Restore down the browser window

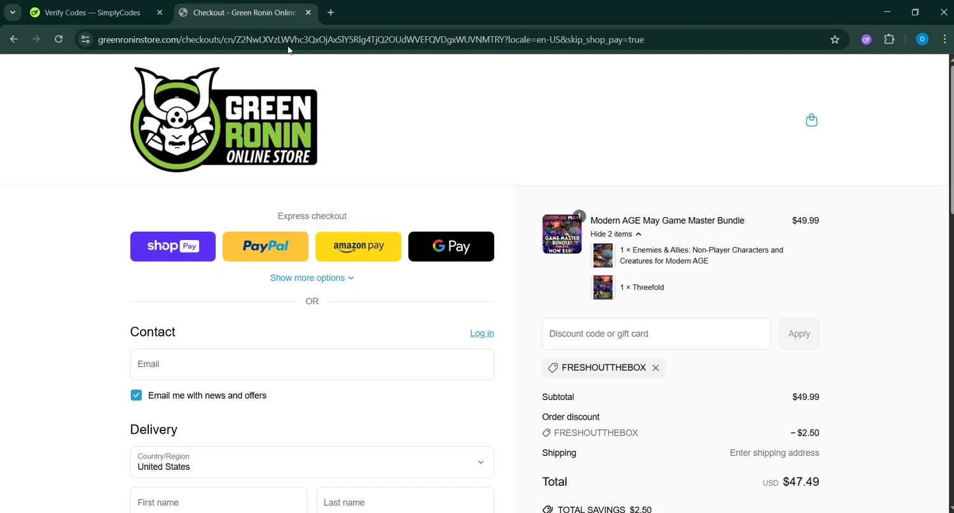coord(915,12)
